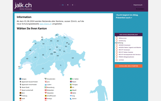The image size is (161, 101).
Task: Click the Obwalden flag icon
Action: (x=46, y=93)
